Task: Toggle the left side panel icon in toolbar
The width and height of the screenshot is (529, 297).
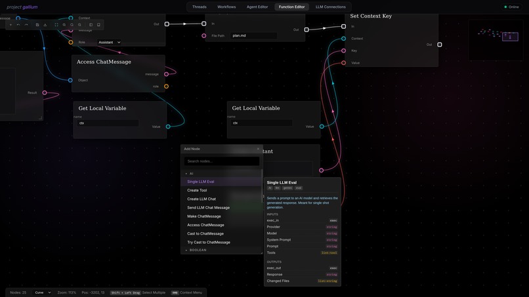Action: coord(91,25)
